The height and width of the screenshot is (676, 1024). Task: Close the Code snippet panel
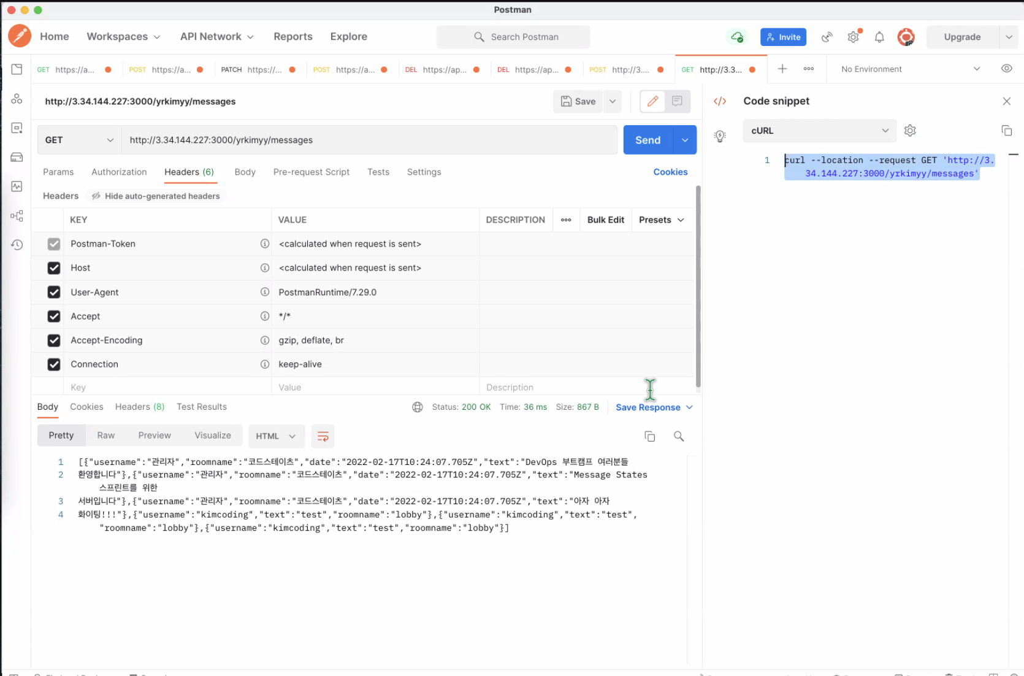(1006, 101)
